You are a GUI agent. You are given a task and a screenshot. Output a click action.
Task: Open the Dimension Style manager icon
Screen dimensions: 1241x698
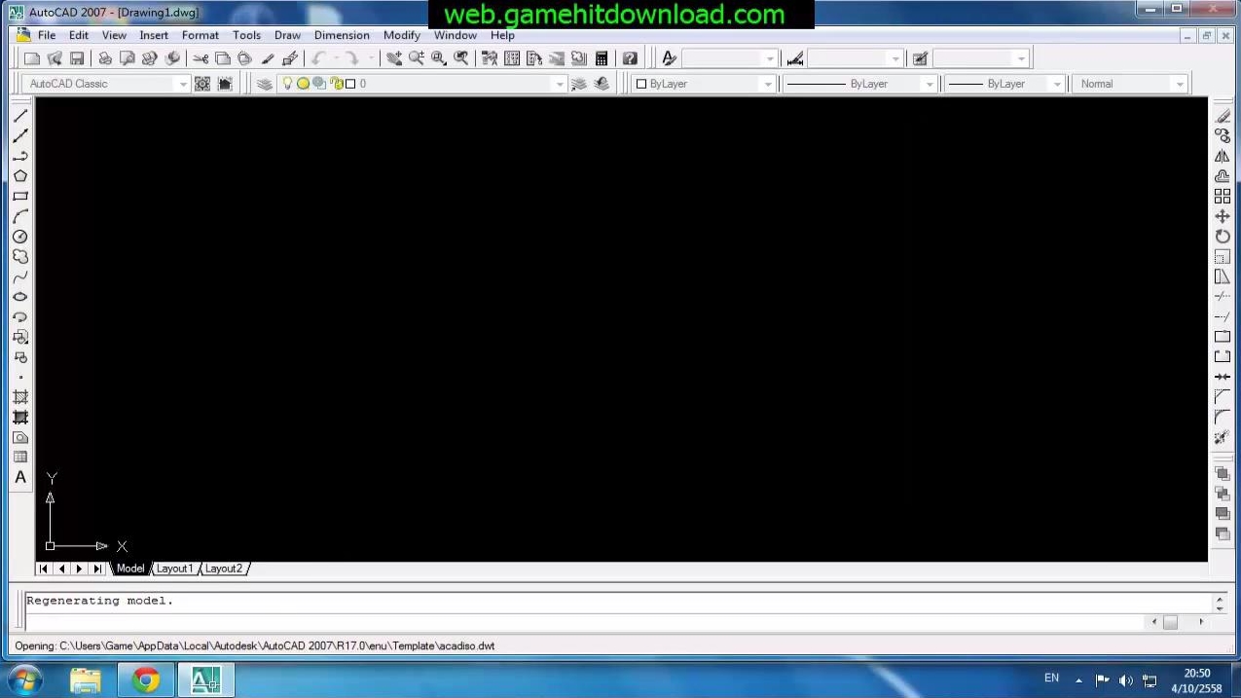tap(795, 58)
